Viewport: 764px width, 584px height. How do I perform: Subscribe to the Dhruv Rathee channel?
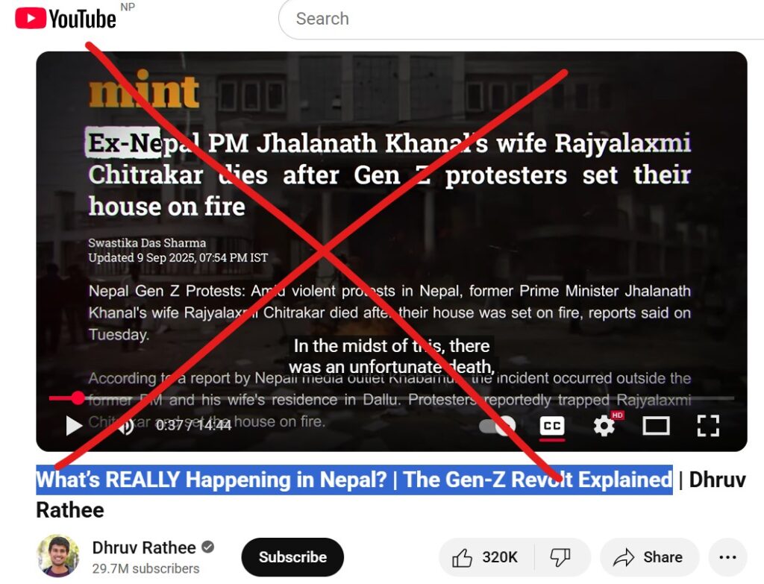coord(292,557)
